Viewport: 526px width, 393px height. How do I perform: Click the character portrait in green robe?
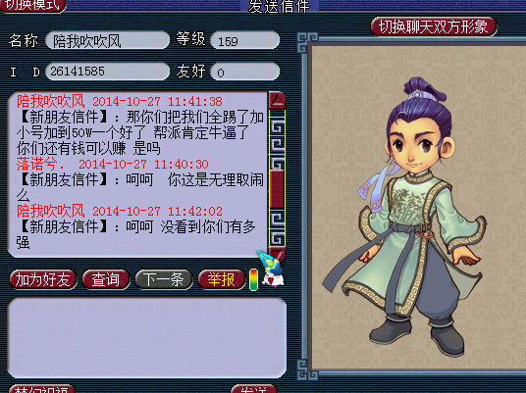point(404,218)
